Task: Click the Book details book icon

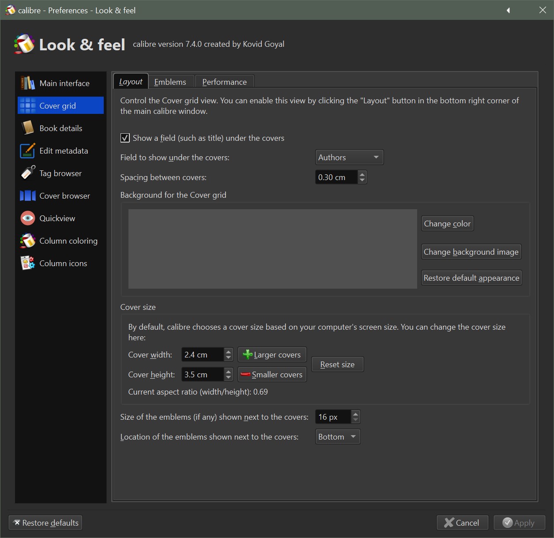Action: tap(28, 128)
